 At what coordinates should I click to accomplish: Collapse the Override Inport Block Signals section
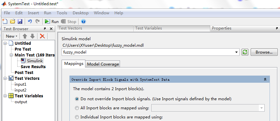pyautogui.click(x=265, y=79)
